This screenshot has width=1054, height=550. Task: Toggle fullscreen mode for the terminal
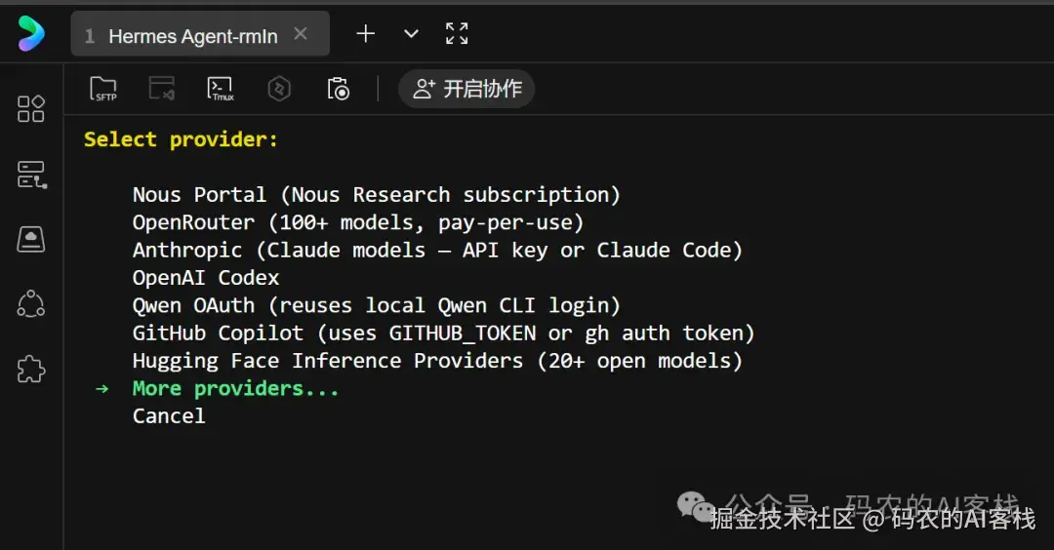[457, 34]
